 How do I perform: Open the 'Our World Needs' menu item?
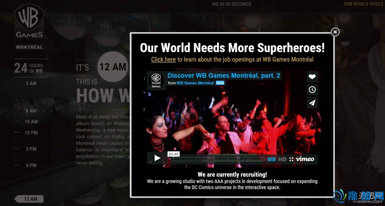(x=363, y=4)
